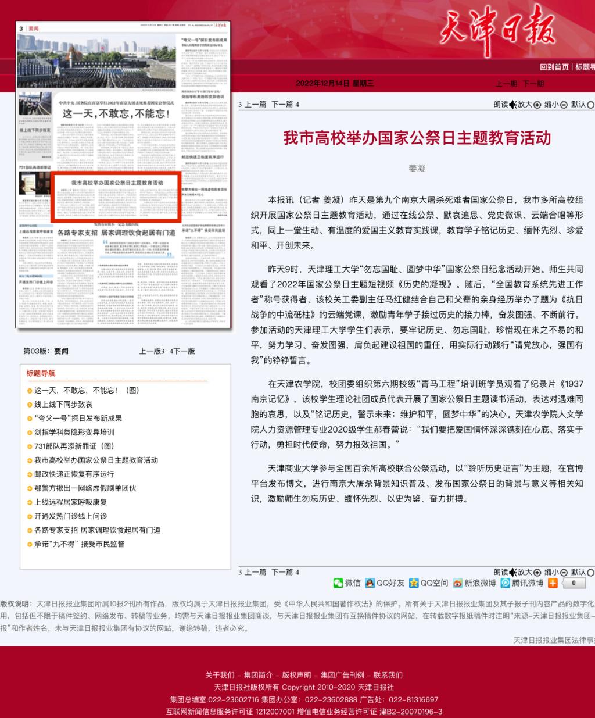This screenshot has width=595, height=718.
Task: Click the top 放大 zoom-in plus icon
Action: pyautogui.click(x=537, y=105)
